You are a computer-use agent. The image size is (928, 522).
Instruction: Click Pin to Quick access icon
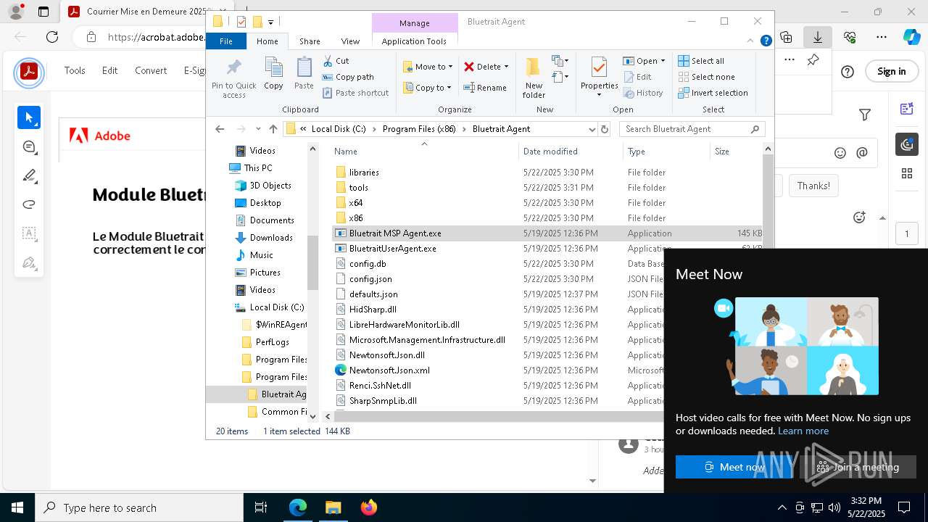pos(233,78)
